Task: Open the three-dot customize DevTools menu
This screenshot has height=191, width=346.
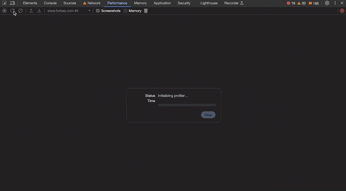Action: tap(335, 3)
